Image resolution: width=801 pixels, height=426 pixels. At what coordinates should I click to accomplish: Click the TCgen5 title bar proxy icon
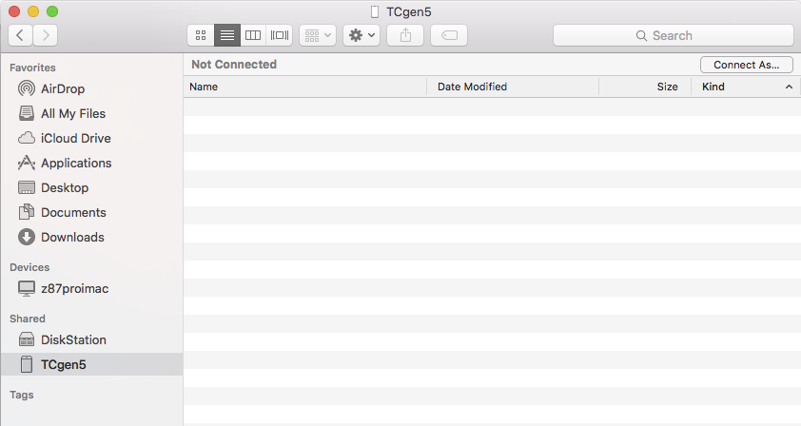click(x=375, y=11)
